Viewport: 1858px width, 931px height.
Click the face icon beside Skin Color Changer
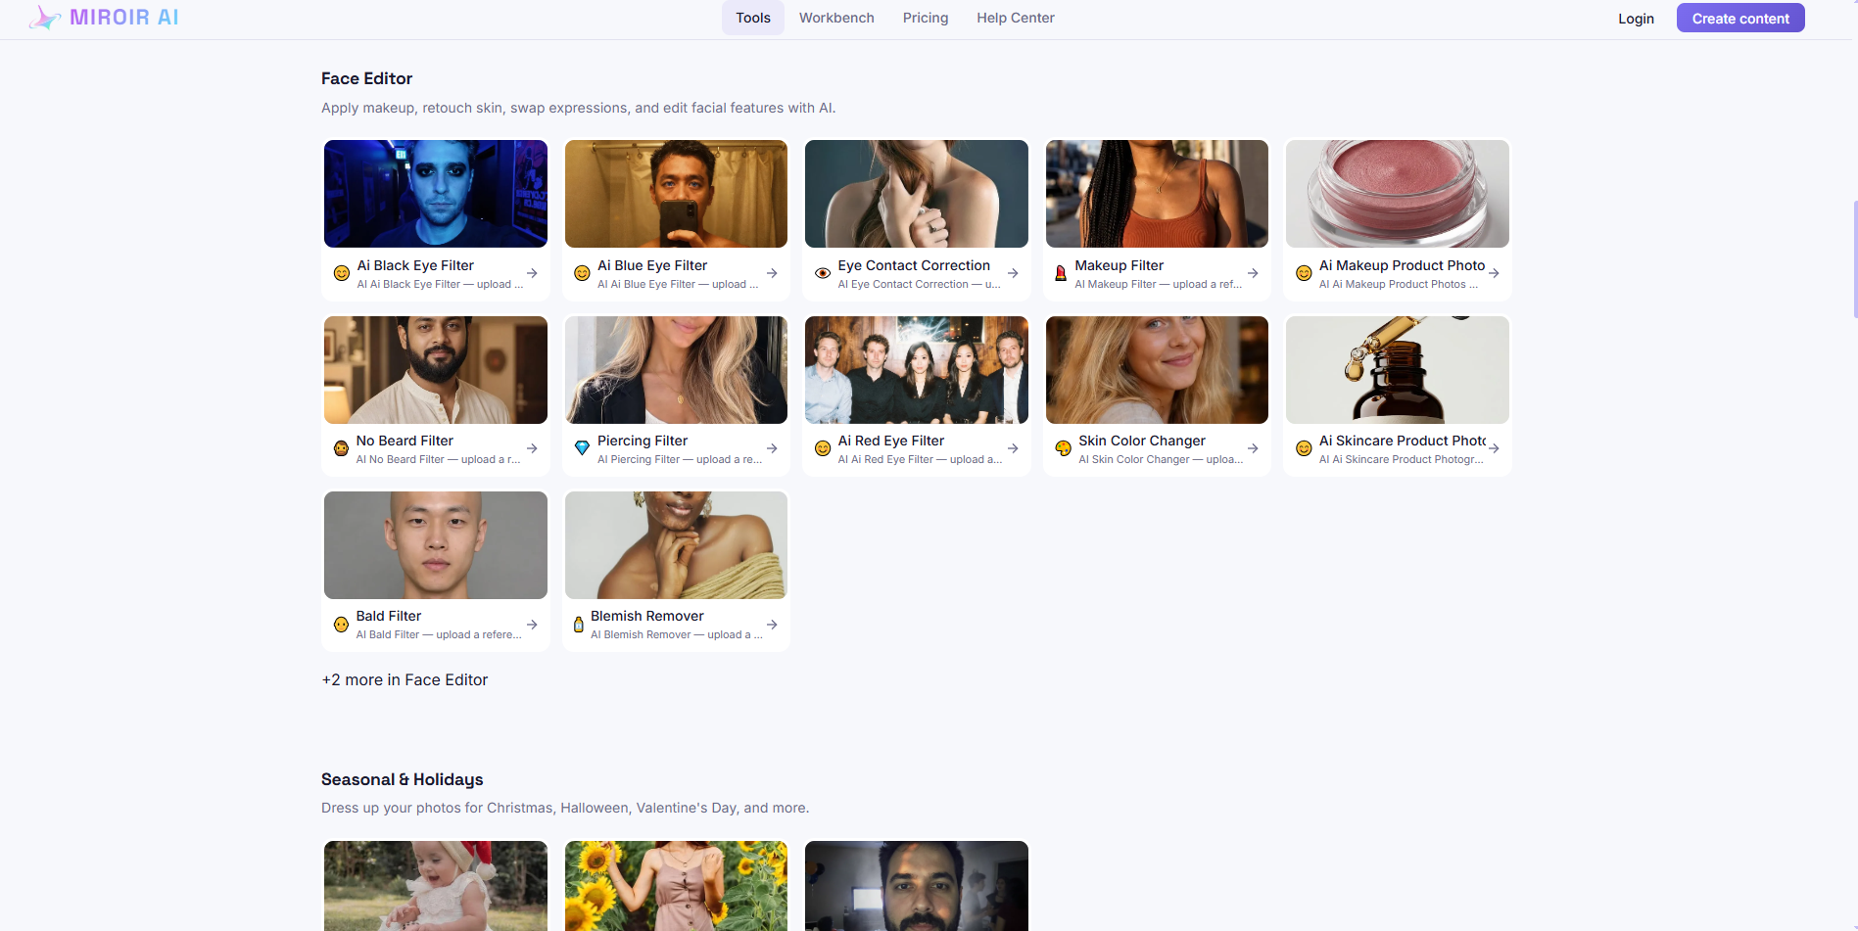tap(1063, 448)
